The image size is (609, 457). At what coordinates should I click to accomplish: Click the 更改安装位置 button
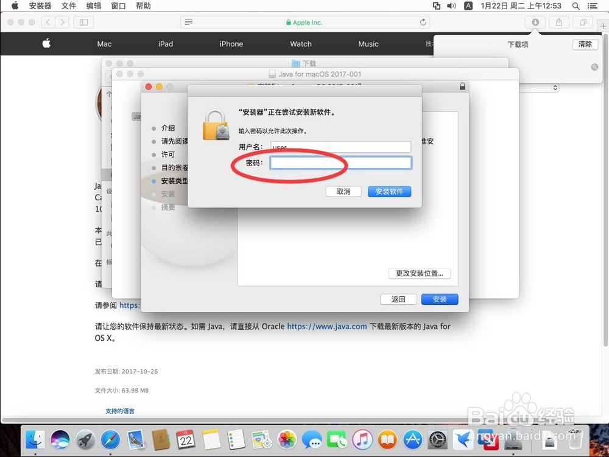tap(420, 273)
